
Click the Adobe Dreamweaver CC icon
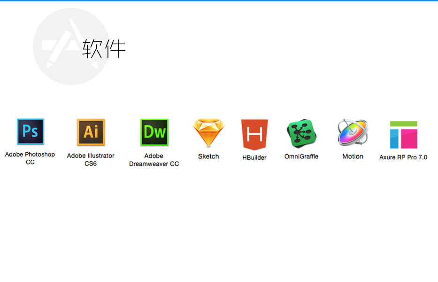(154, 132)
